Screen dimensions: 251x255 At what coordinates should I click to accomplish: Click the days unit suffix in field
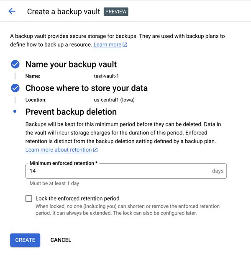[218, 171]
